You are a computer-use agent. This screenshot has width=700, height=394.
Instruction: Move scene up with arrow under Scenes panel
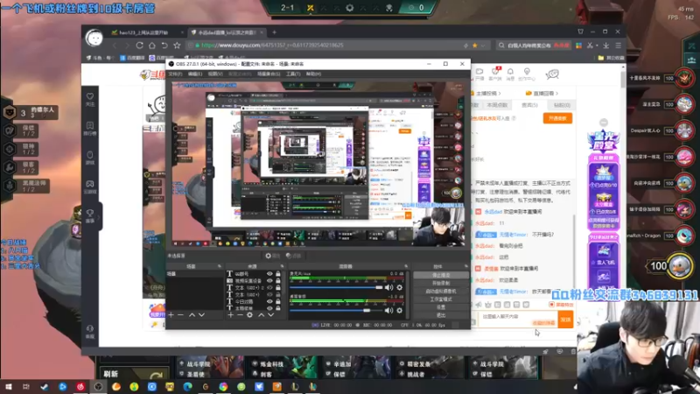[192, 315]
